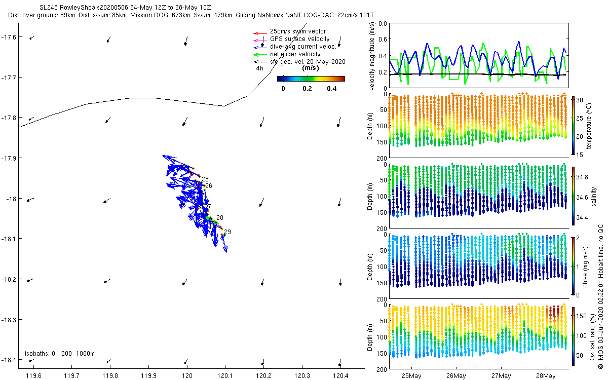Click the '26May' time axis label

click(x=456, y=376)
